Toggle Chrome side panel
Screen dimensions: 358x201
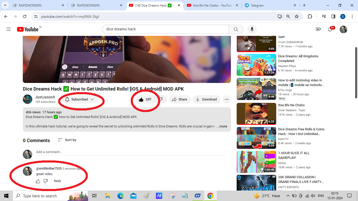[333, 16]
